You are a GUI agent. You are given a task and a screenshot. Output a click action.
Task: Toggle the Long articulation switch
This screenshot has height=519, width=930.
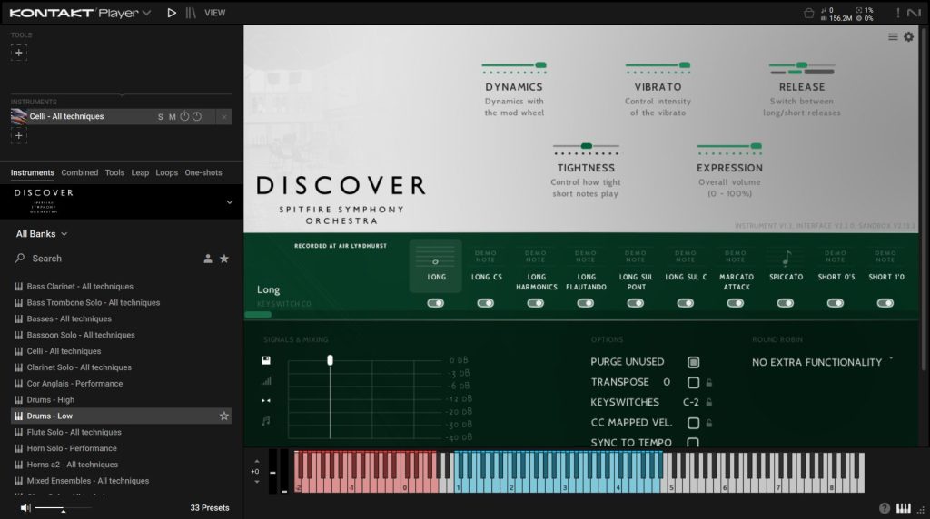(435, 303)
